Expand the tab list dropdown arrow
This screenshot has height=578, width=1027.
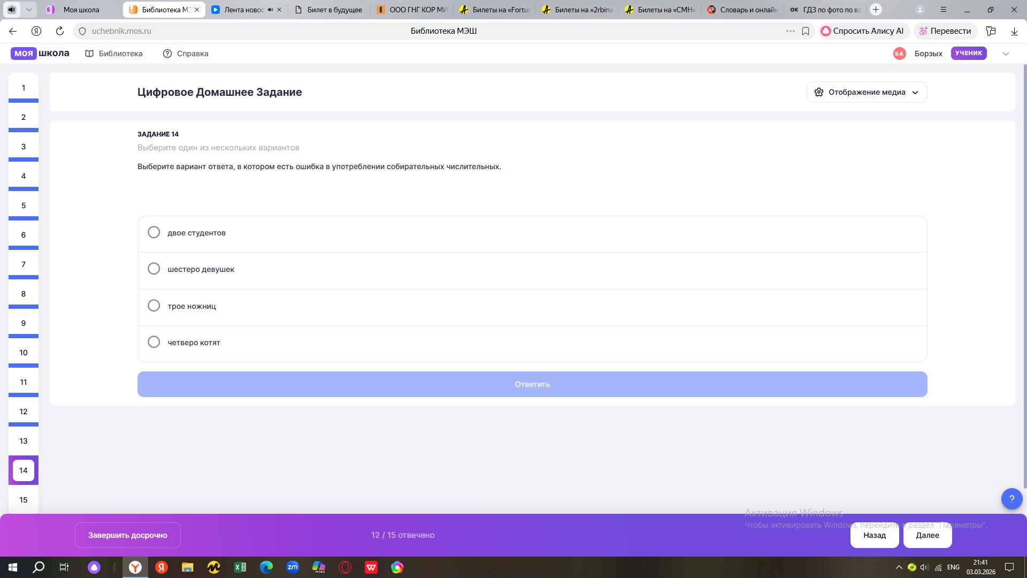click(x=29, y=10)
